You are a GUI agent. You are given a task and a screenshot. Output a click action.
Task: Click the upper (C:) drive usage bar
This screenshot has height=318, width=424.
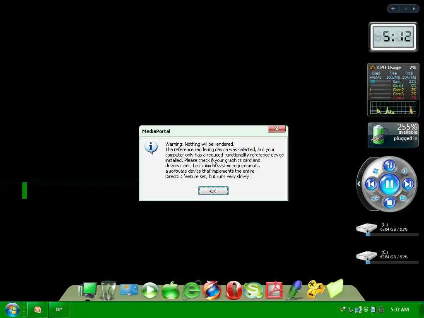392,235
